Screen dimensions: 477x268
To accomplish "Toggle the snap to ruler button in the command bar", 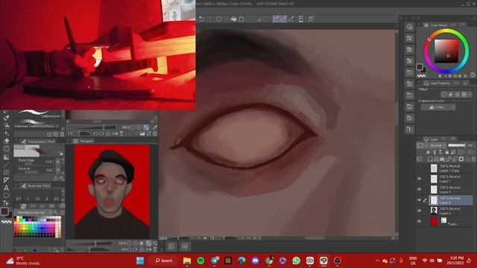I will click(276, 19).
